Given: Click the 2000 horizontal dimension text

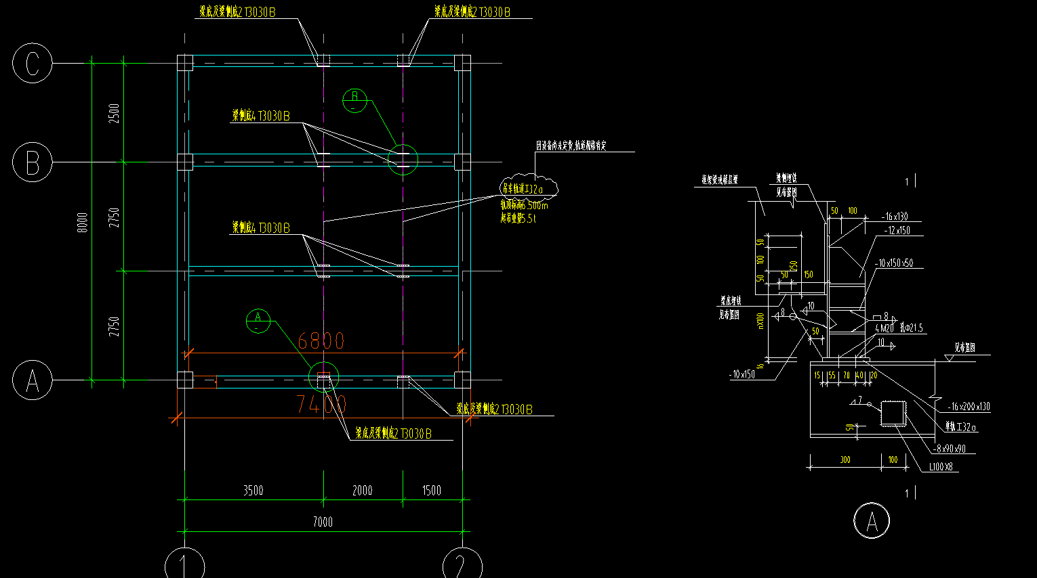Looking at the screenshot, I should (x=362, y=490).
